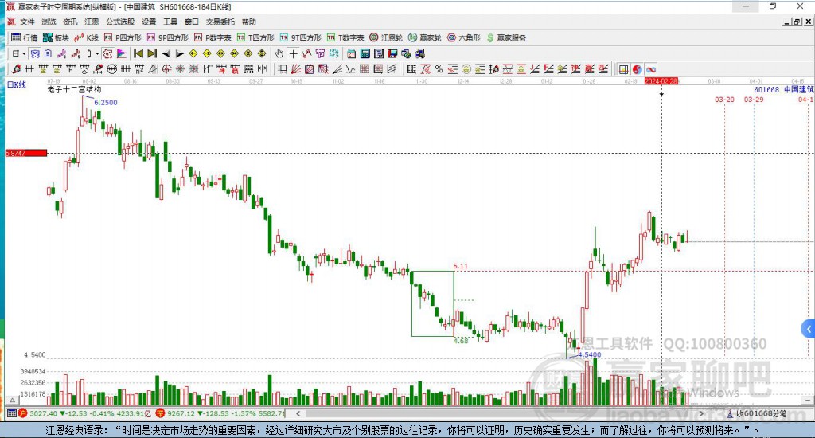This screenshot has height=438, width=815.
Task: Select the red fan lines tool
Action: 296,69
